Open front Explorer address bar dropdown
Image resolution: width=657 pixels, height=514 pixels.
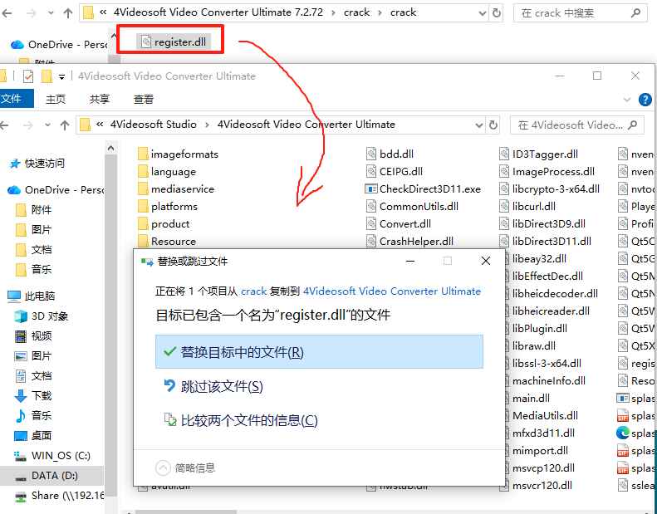(479, 125)
